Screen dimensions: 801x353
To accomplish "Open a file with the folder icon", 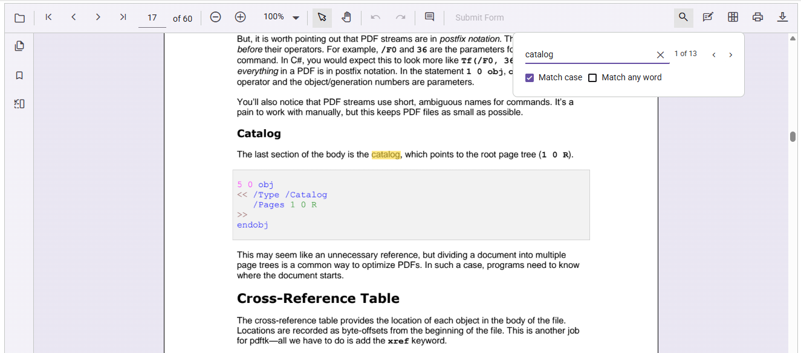I will coord(19,18).
